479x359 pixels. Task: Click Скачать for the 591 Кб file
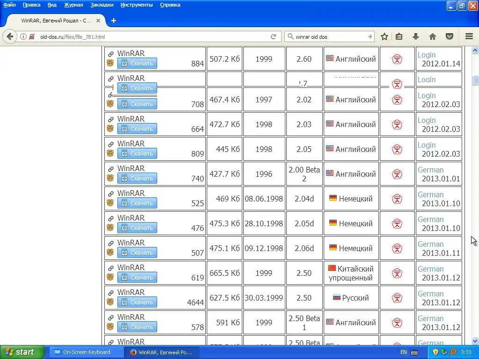click(137, 327)
